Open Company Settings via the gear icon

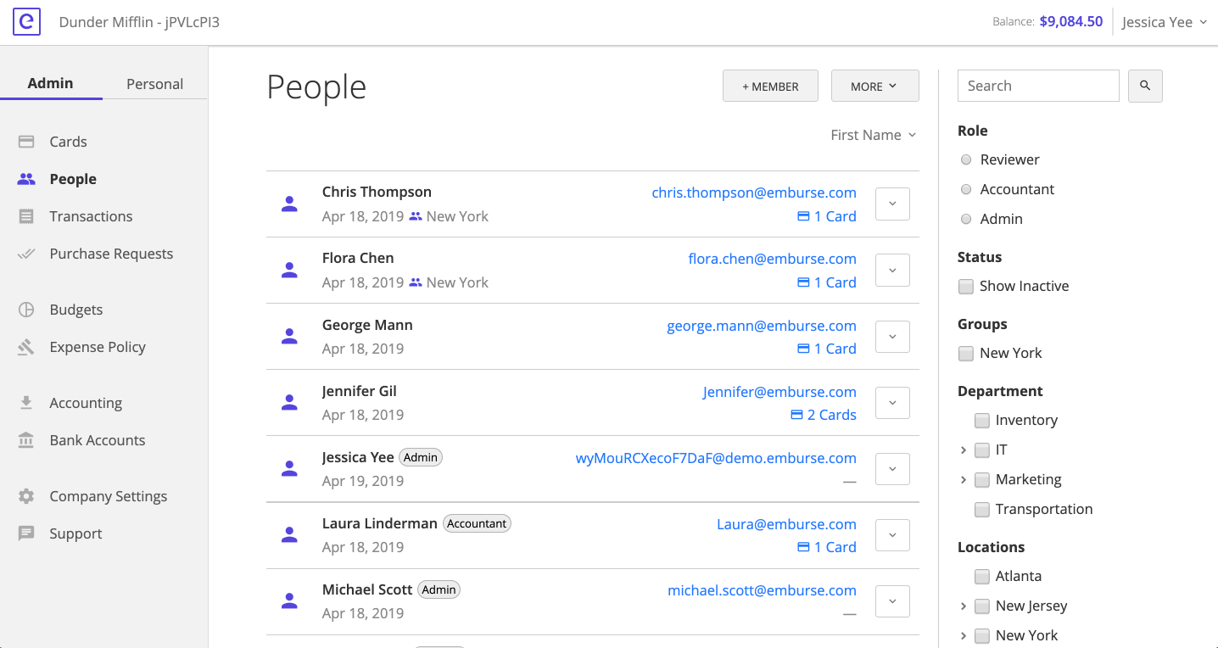(x=26, y=496)
